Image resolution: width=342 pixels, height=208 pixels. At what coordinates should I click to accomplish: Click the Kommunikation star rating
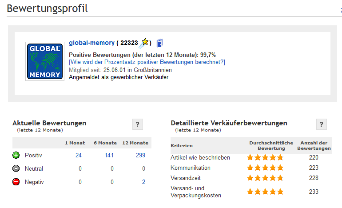coord(265,168)
